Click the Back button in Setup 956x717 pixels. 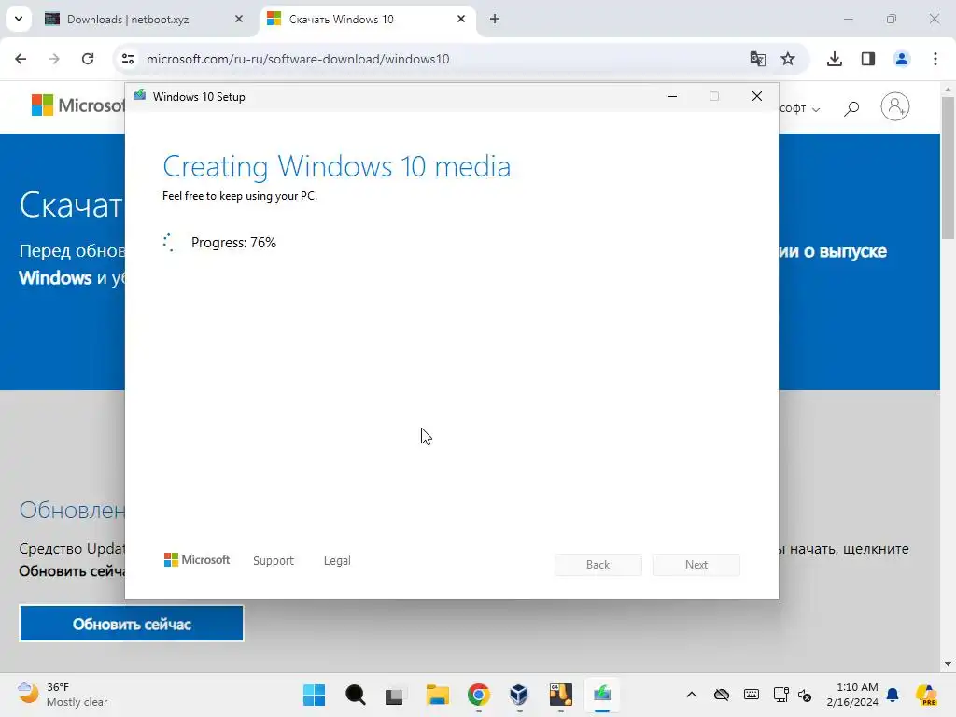coord(598,565)
